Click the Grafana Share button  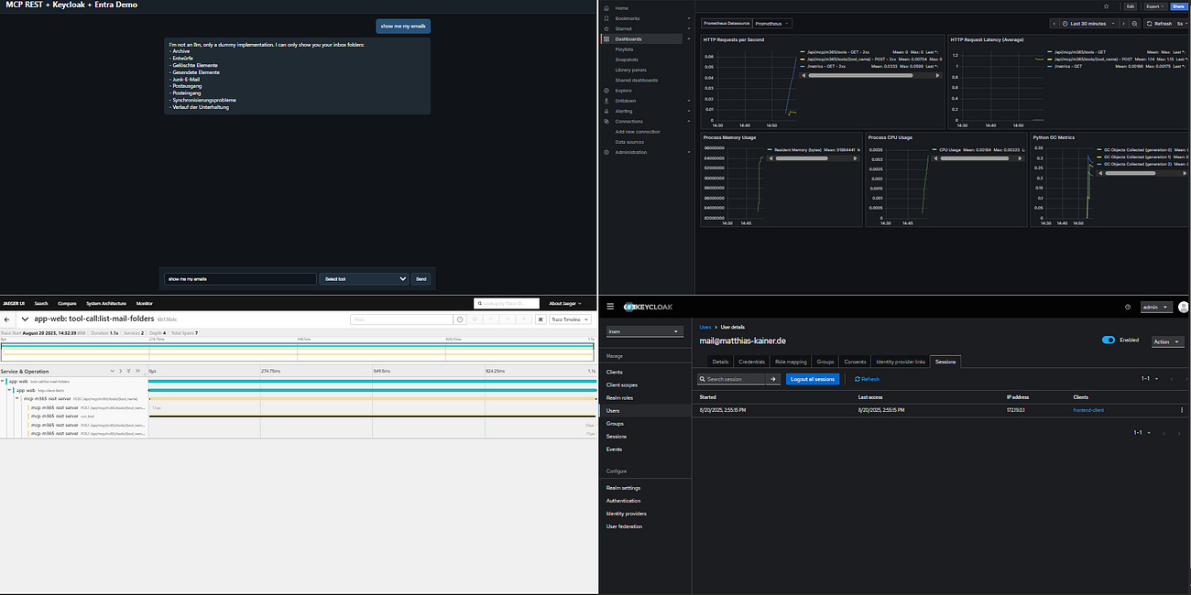click(1178, 6)
